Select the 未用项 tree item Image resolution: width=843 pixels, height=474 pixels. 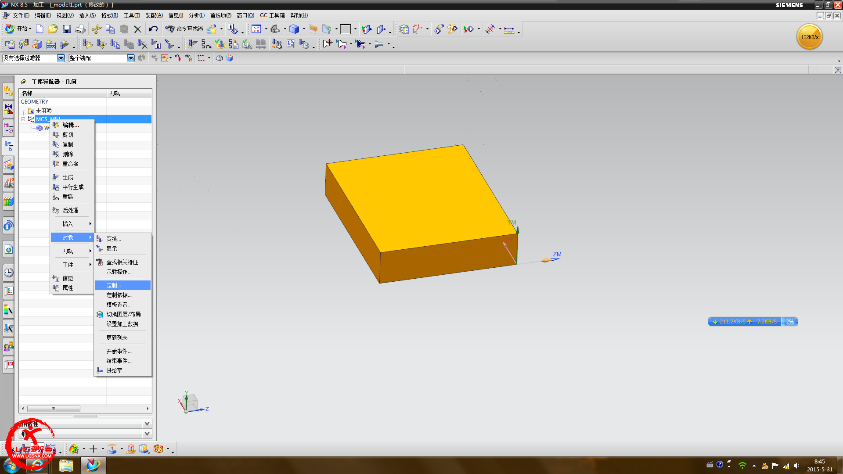[43, 111]
